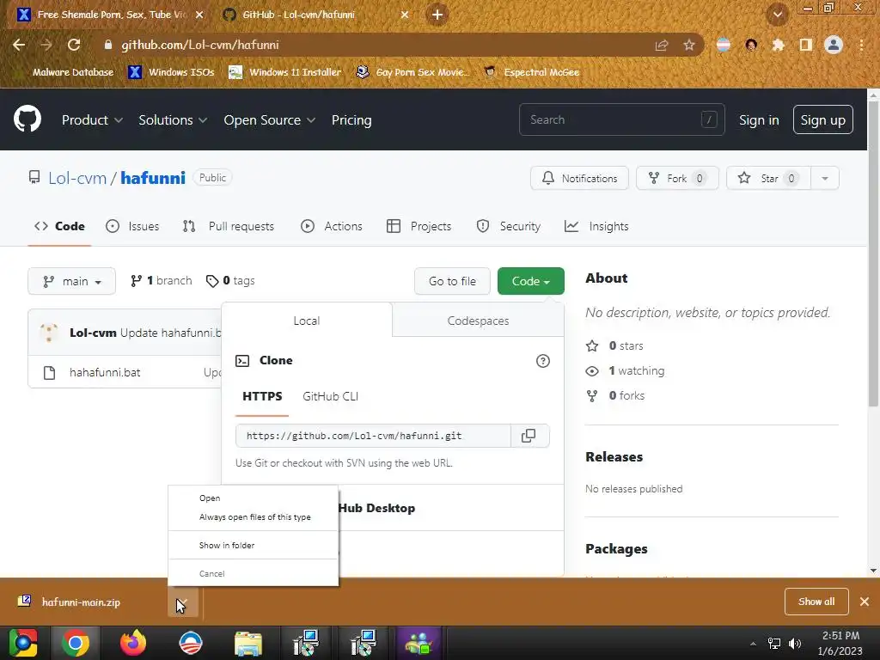Click the Sign up button
This screenshot has width=880, height=660.
point(822,119)
